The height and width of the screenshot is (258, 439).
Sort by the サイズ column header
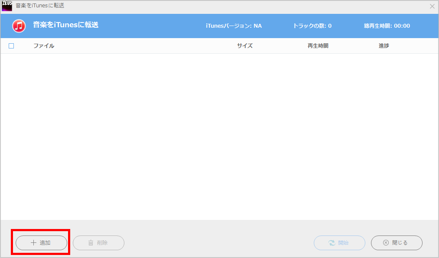[x=244, y=46]
